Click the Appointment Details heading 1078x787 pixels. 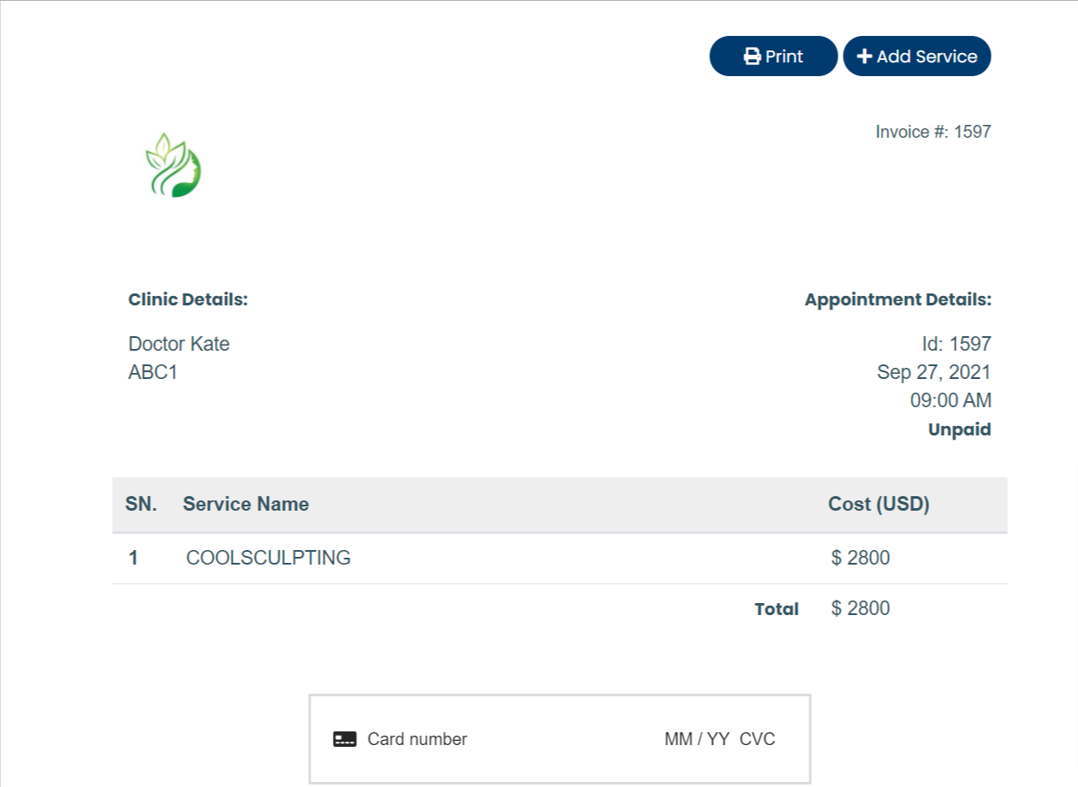pos(897,299)
